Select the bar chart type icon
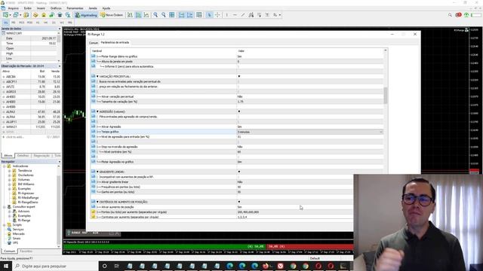 pos(130,15)
